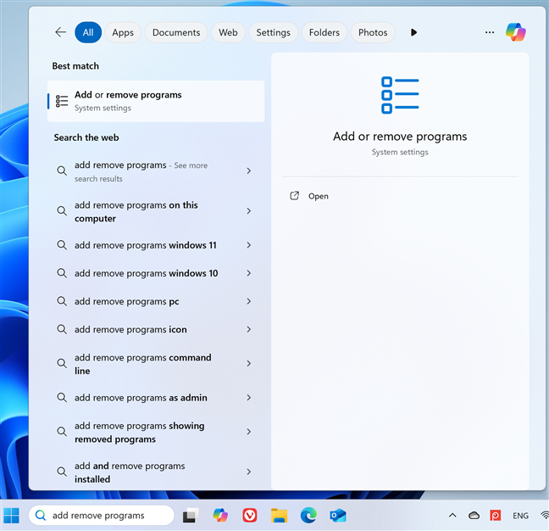Click the red P tray icon
Viewport: 549px width, 531px height.
click(x=495, y=515)
